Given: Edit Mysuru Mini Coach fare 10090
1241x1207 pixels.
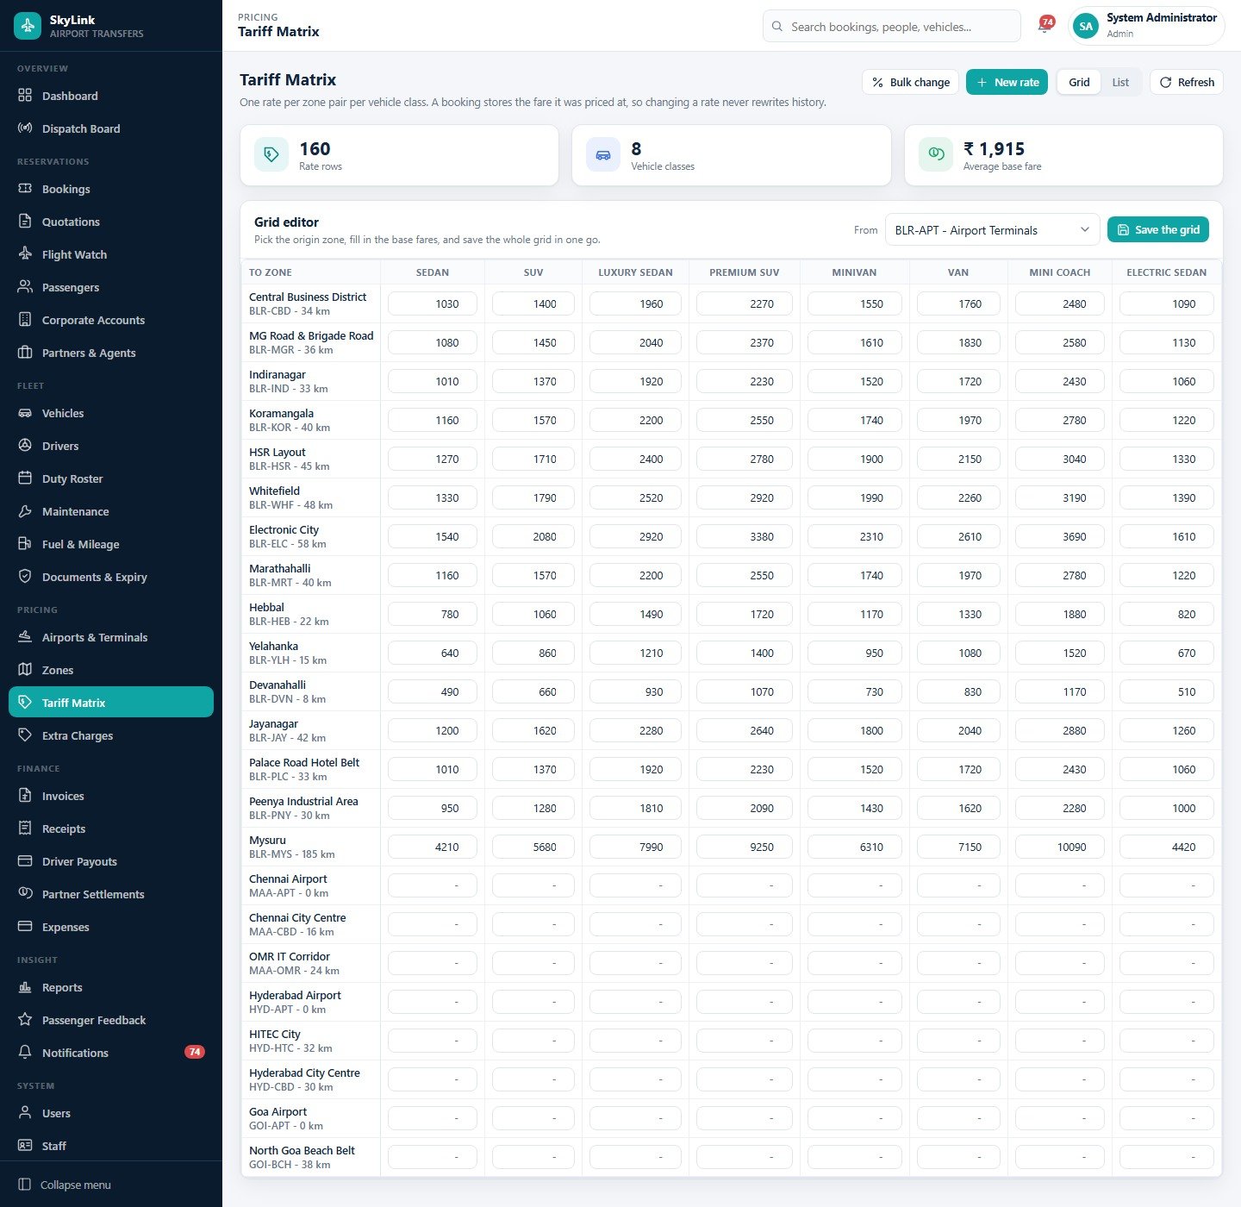Looking at the screenshot, I should click(x=1060, y=847).
